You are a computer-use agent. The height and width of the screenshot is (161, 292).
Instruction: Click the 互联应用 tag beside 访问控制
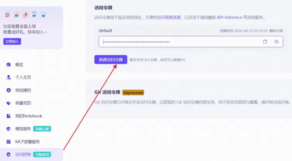click(x=42, y=154)
